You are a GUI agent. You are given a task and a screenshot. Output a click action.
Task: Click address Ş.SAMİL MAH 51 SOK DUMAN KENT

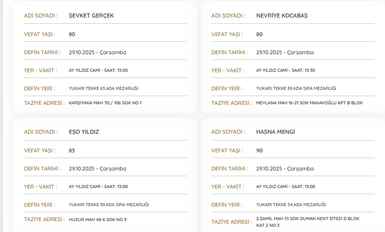[308, 219]
